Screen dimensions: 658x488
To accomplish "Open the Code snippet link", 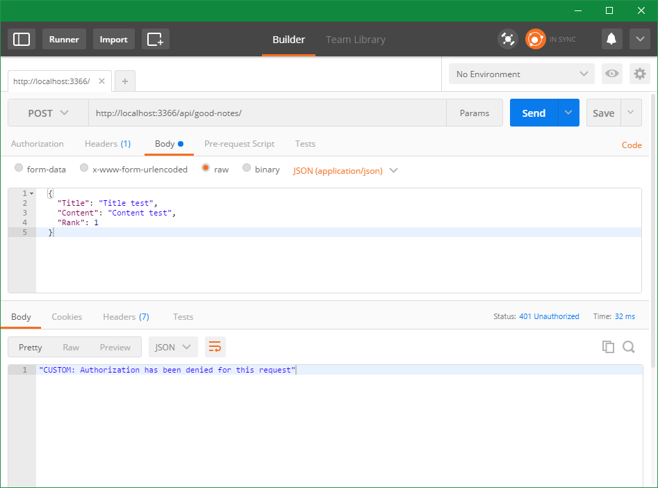I will pos(632,145).
